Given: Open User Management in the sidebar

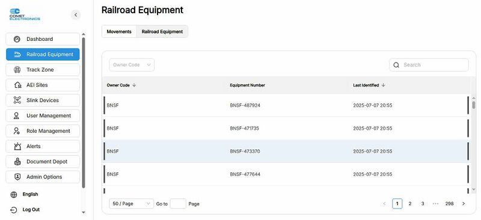Looking at the screenshot, I should click(x=43, y=115).
